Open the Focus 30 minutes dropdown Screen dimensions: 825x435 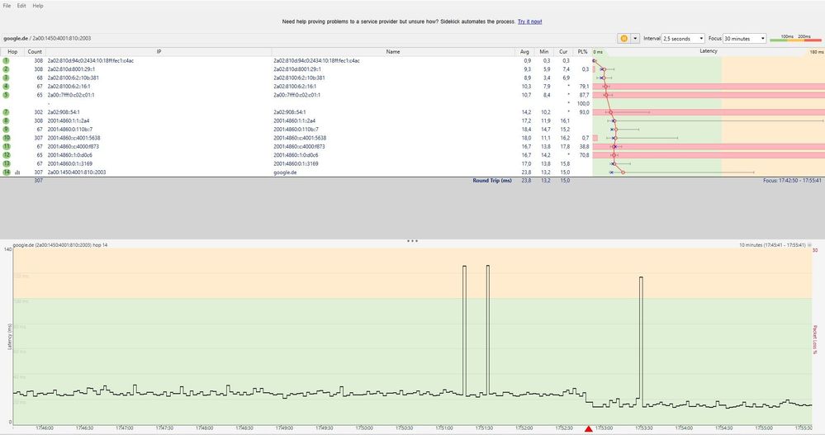point(745,39)
